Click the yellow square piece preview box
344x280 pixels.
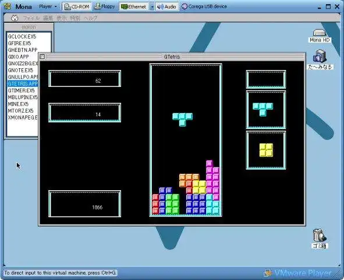tap(266, 150)
